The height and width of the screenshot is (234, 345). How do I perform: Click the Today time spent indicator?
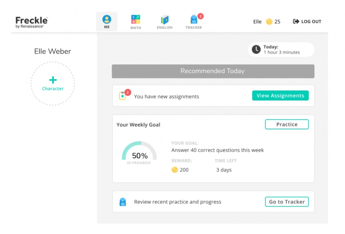282,50
